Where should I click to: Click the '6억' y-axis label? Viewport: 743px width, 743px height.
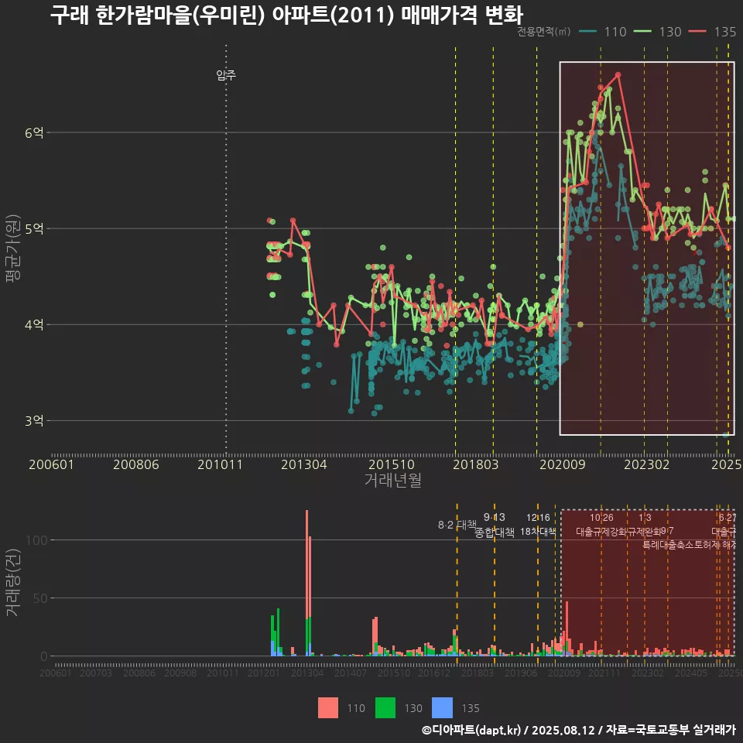click(x=34, y=132)
